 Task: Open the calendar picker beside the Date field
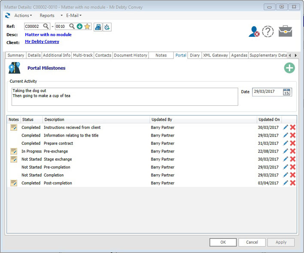tap(286, 92)
